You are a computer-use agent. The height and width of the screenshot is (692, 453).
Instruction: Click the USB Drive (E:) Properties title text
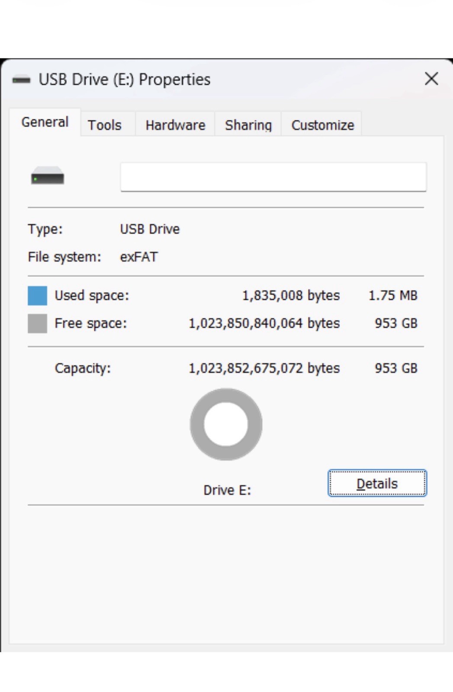(125, 80)
